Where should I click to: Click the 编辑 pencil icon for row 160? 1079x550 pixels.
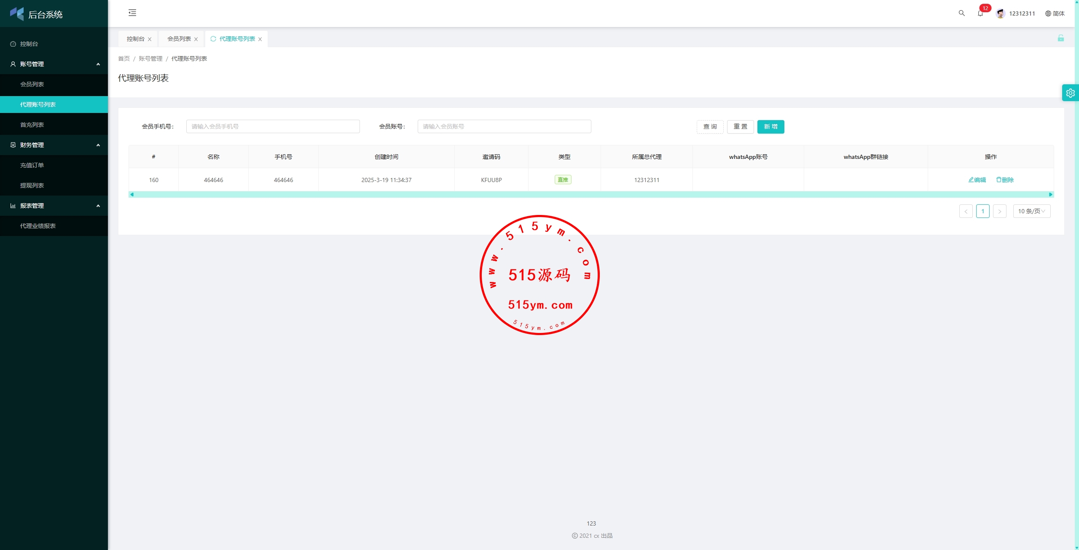tap(971, 180)
